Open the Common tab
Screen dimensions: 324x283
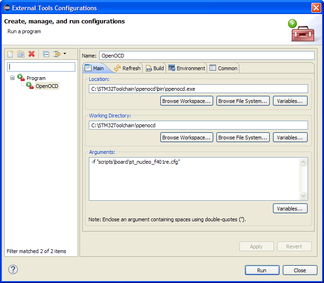tap(223, 68)
